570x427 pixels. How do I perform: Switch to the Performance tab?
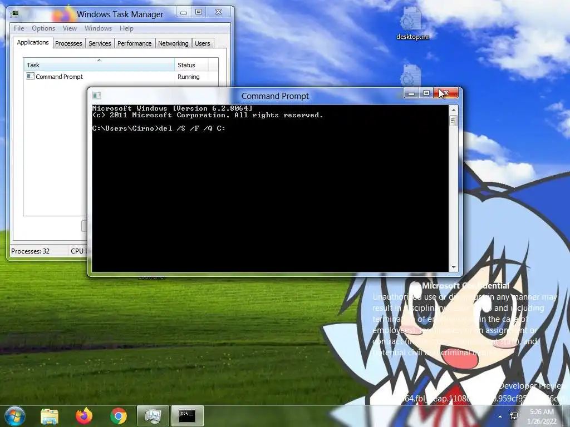click(135, 43)
